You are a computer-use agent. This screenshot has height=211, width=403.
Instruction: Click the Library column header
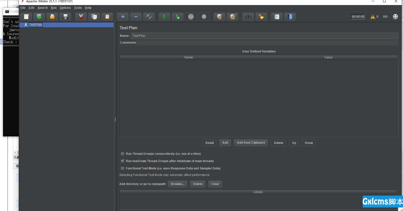tap(258, 192)
